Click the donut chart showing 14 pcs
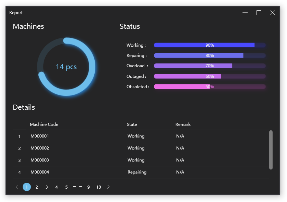The image size is (287, 202). pos(66,67)
